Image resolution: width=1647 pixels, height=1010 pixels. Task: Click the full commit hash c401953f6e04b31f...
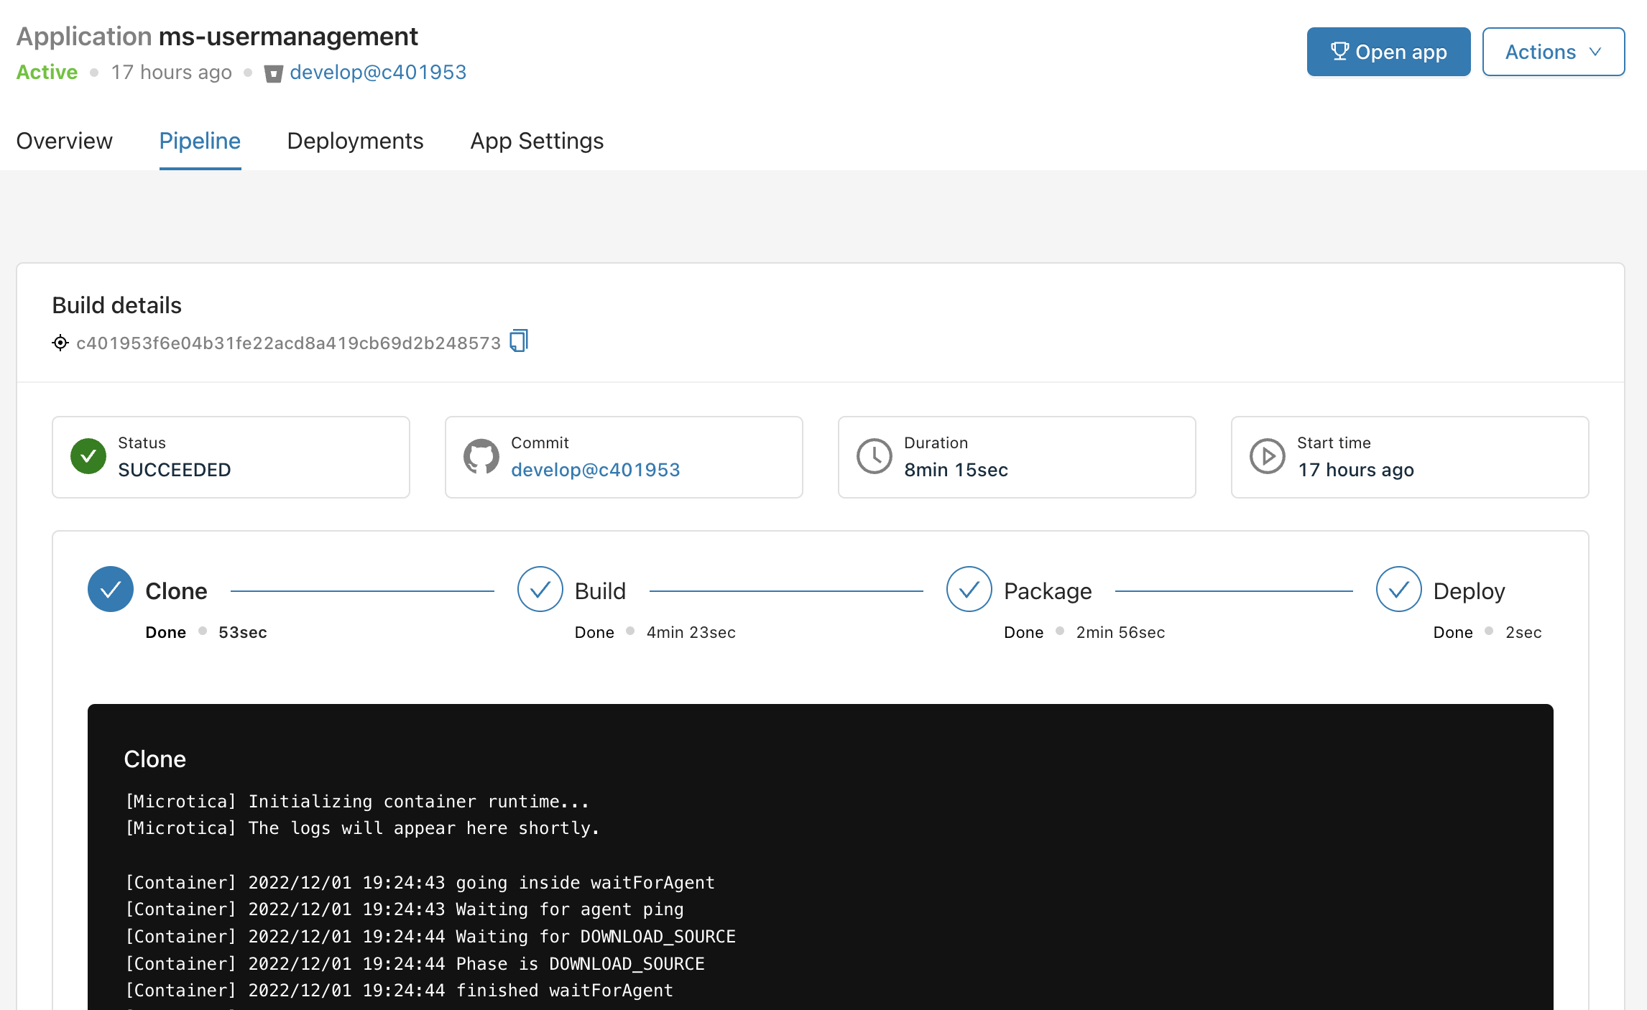pyautogui.click(x=288, y=343)
